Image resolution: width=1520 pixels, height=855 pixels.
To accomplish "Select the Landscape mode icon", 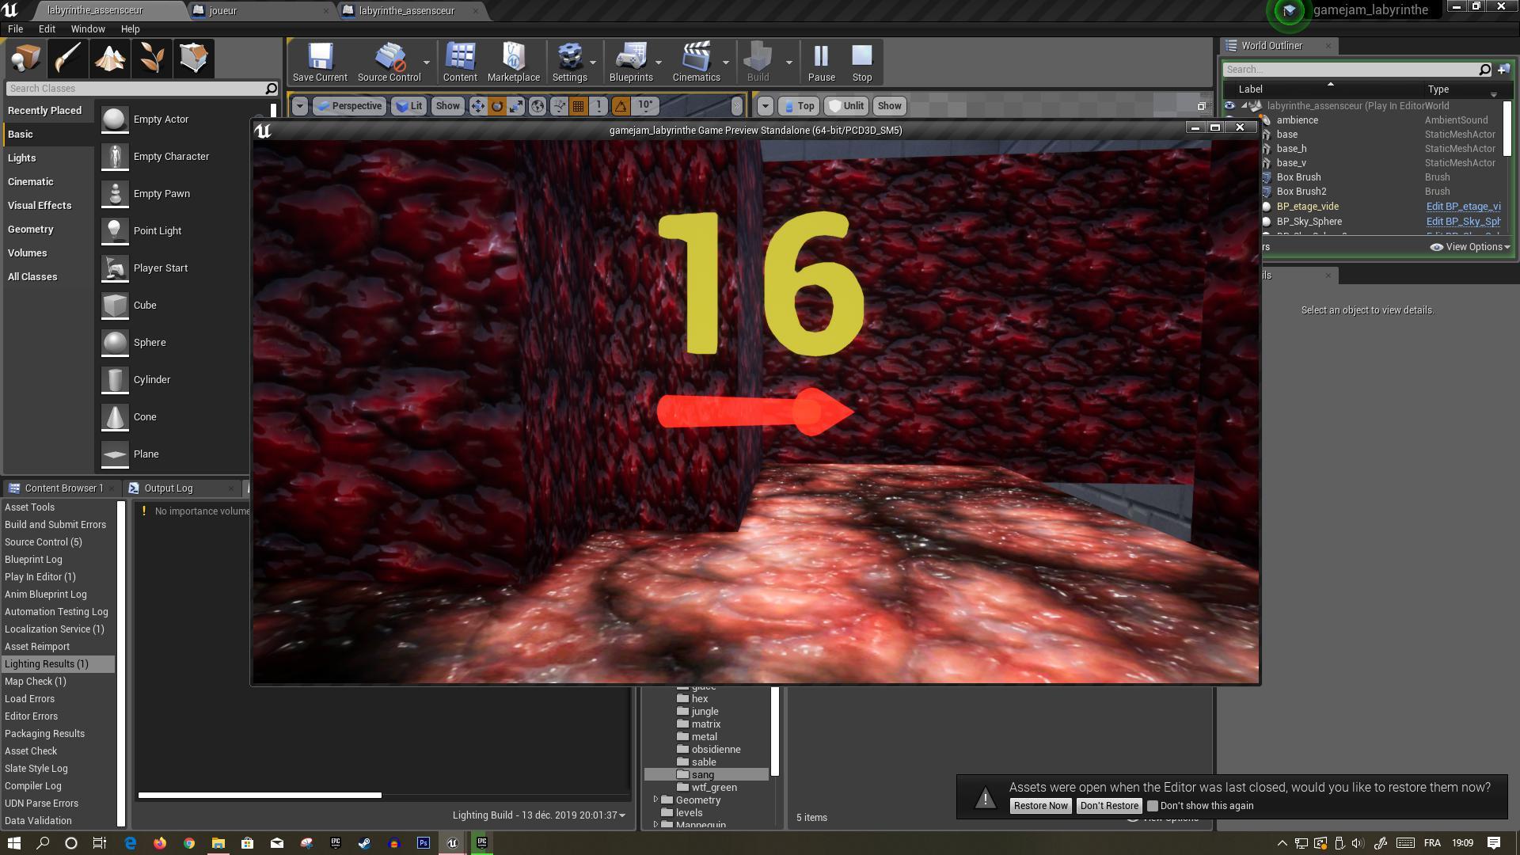I will click(x=110, y=58).
